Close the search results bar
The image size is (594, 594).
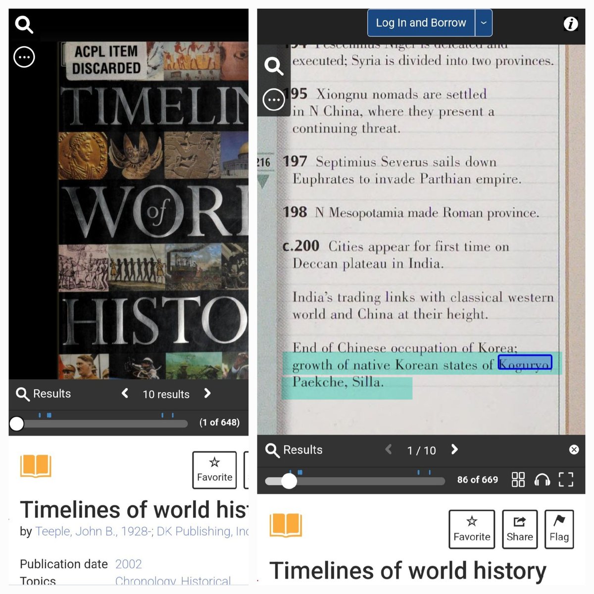click(574, 449)
